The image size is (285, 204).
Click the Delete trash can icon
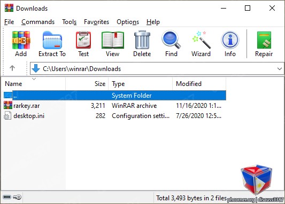(142, 40)
